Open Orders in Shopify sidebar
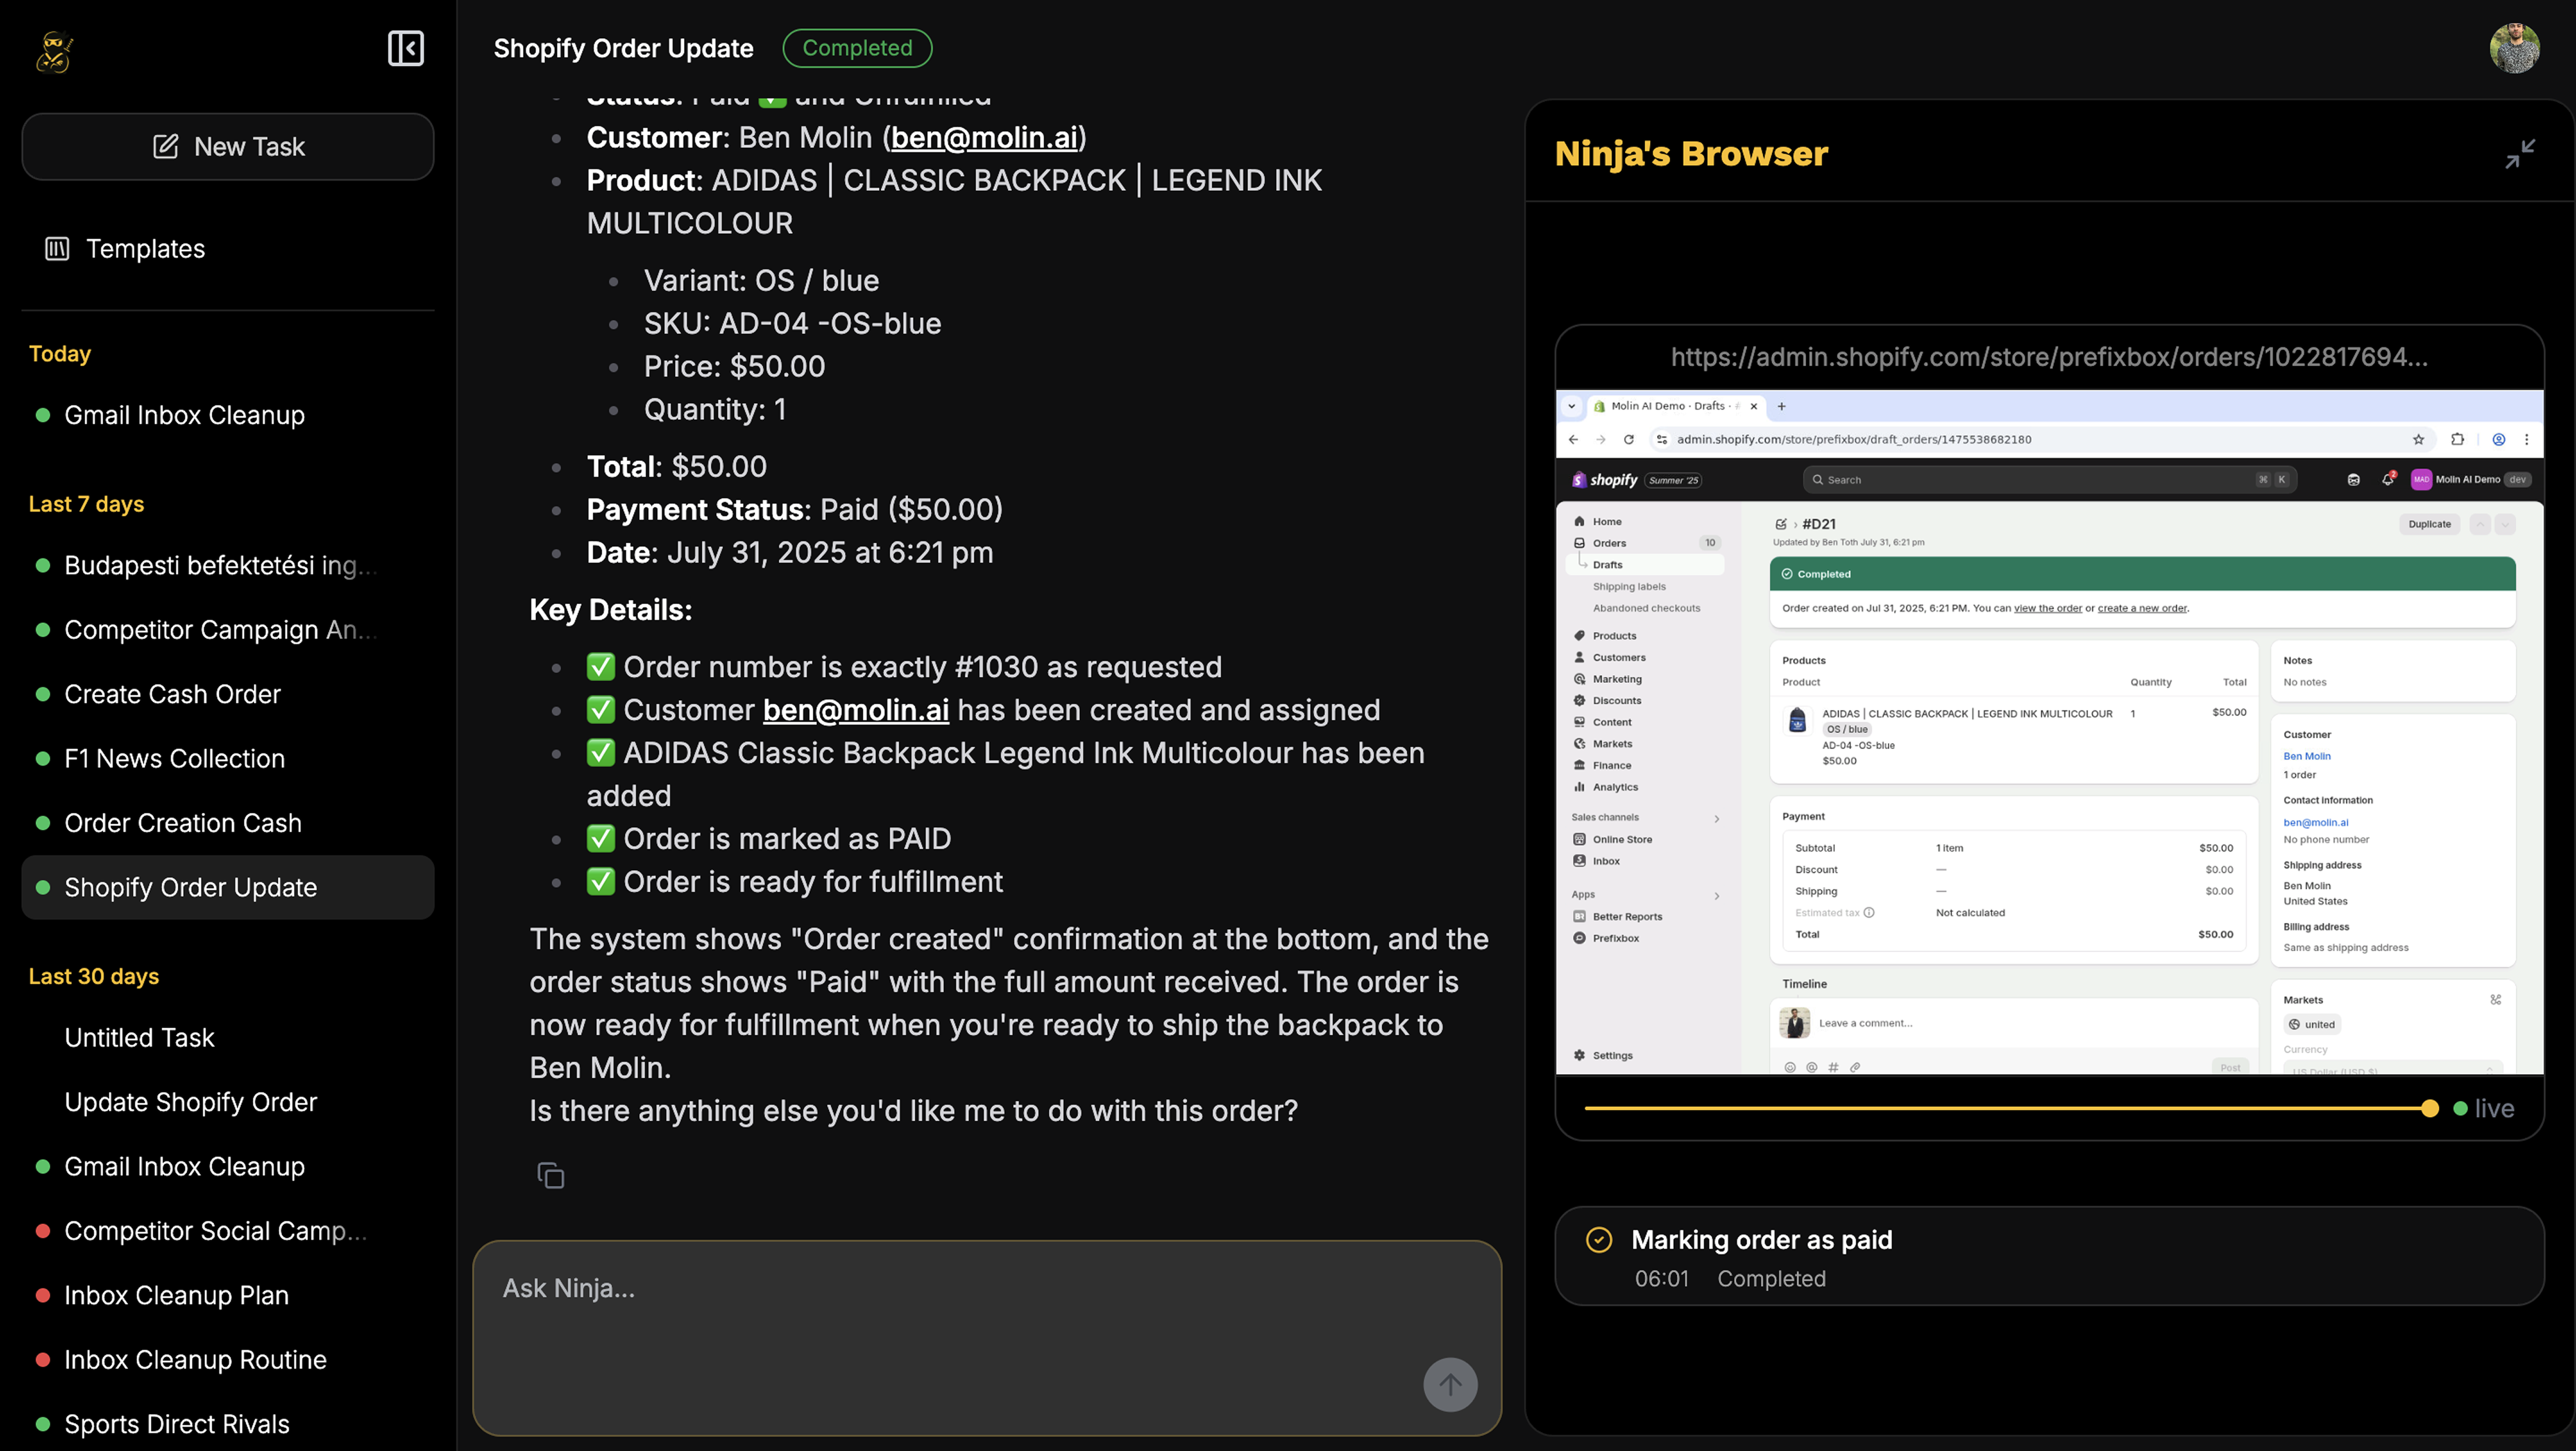 pyautogui.click(x=1609, y=543)
